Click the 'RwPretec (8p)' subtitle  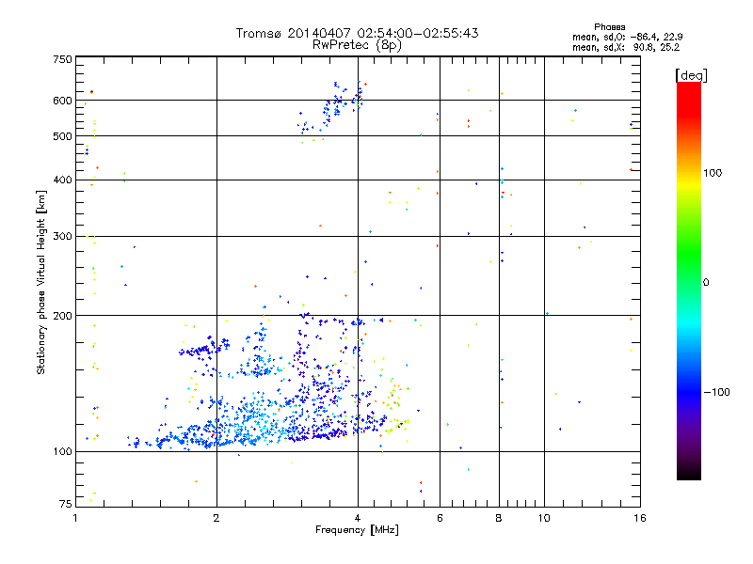click(x=357, y=45)
